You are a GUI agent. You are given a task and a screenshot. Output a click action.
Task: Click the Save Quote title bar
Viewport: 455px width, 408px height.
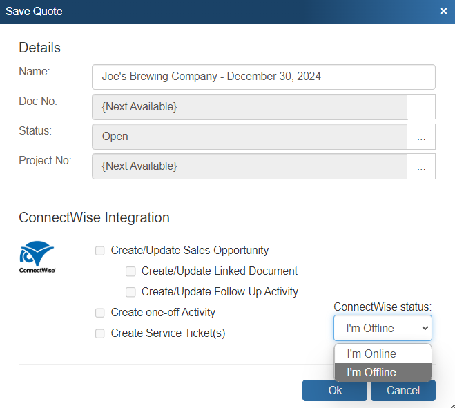[207, 11]
